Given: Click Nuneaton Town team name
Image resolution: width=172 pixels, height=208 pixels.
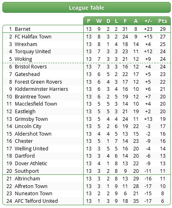Looking at the screenshot, I should pyautogui.click(x=34, y=193).
